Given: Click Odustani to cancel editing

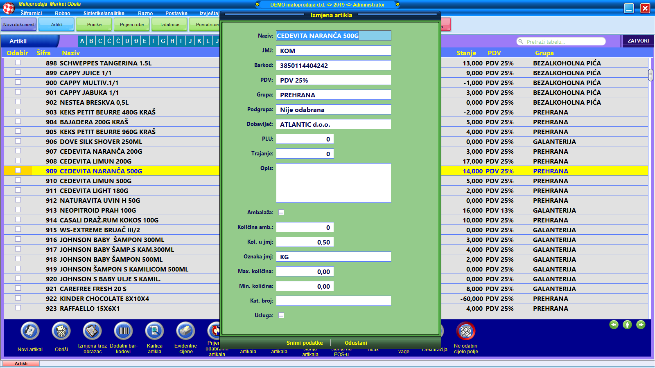Looking at the screenshot, I should point(355,343).
